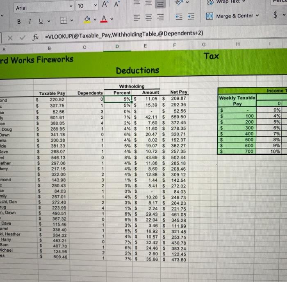
Task: Open Merge & Center dropdown arrow
Action: click(x=257, y=16)
